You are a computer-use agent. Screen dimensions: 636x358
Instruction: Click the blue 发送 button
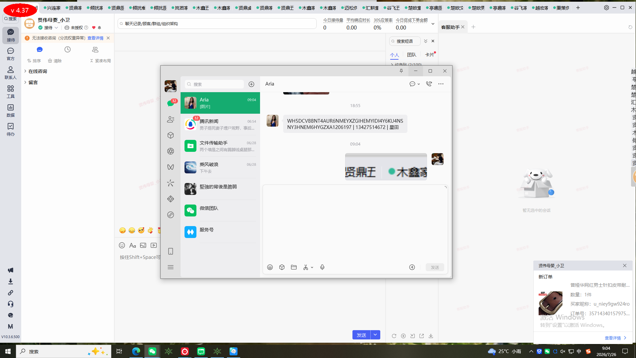(361, 335)
